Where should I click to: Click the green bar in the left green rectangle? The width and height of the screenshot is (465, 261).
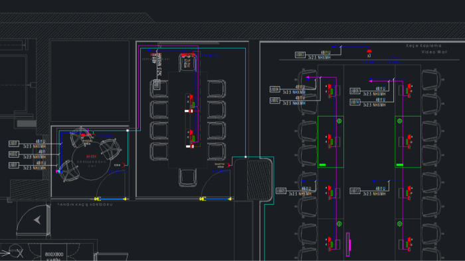coord(323,165)
